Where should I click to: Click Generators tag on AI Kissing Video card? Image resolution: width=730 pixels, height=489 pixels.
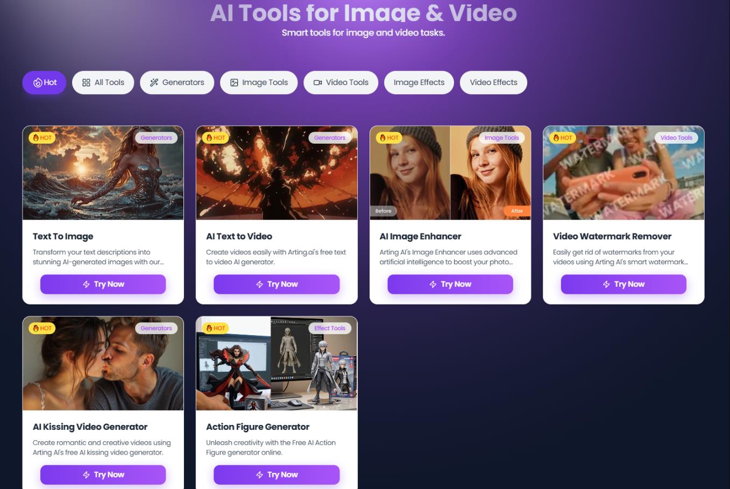(x=156, y=328)
